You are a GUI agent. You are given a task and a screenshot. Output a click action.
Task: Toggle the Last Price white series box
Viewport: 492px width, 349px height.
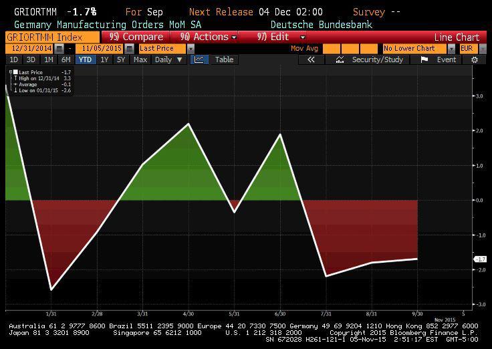16,72
